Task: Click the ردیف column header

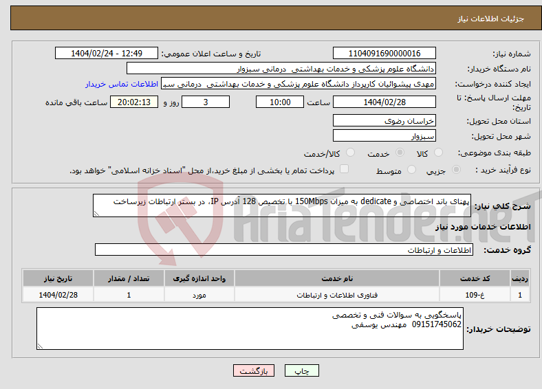Action: click(520, 278)
